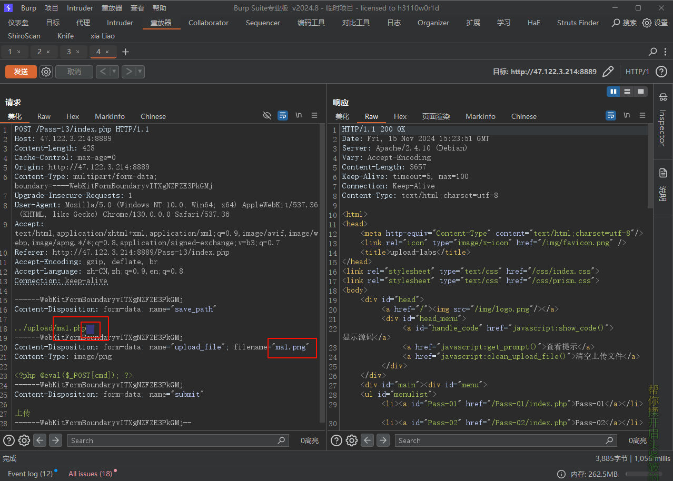Screen dimensions: 673x481
Task: Switch request view to Hex
Action: (73, 116)
